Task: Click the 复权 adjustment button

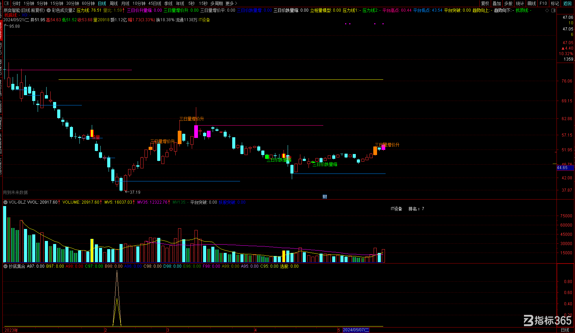Action: 485,3
